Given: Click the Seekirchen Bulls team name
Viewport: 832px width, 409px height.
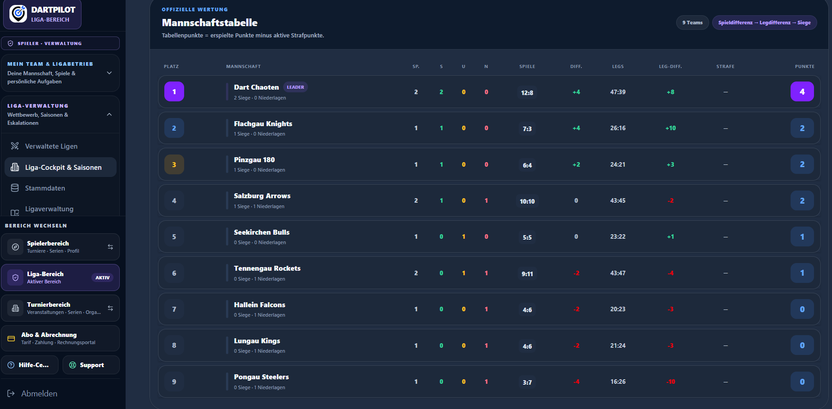Looking at the screenshot, I should (262, 232).
